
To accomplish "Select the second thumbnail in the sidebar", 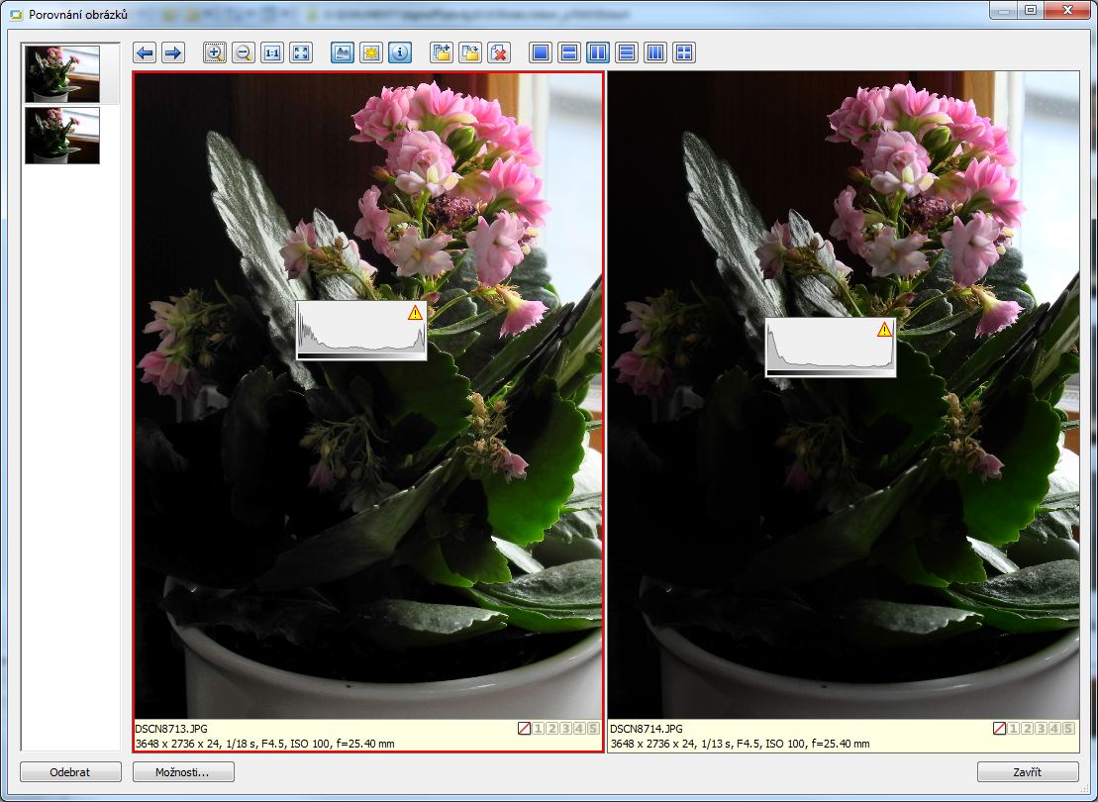I will pos(62,136).
